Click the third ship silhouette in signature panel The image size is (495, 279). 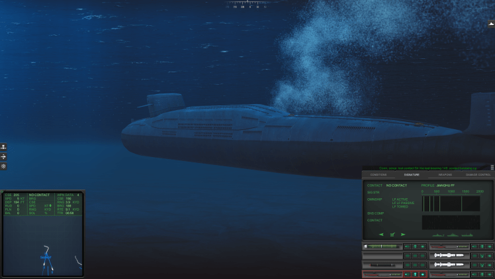[467, 235]
